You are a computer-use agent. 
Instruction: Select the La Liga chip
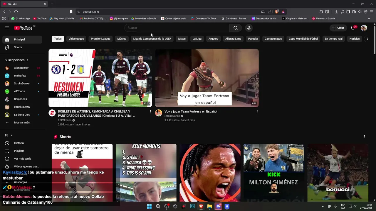coord(197,39)
